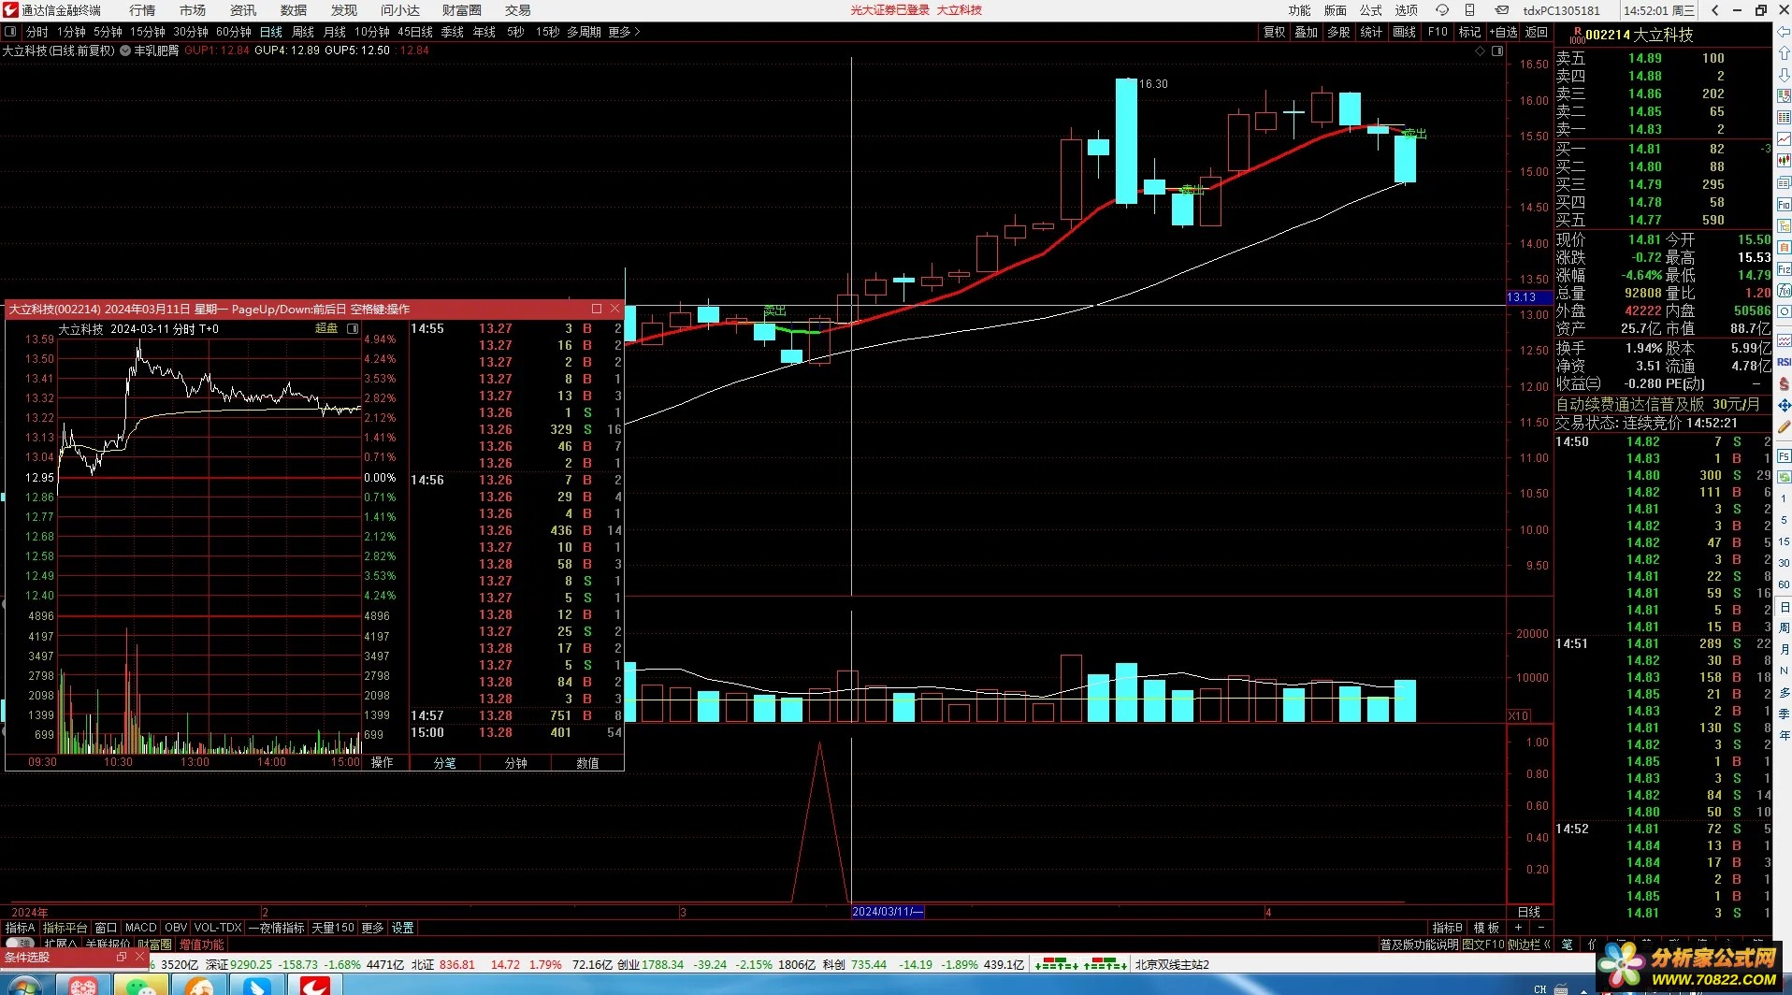The height and width of the screenshot is (995, 1792).
Task: Switch to the 分笔 tab in popup
Action: [x=445, y=763]
